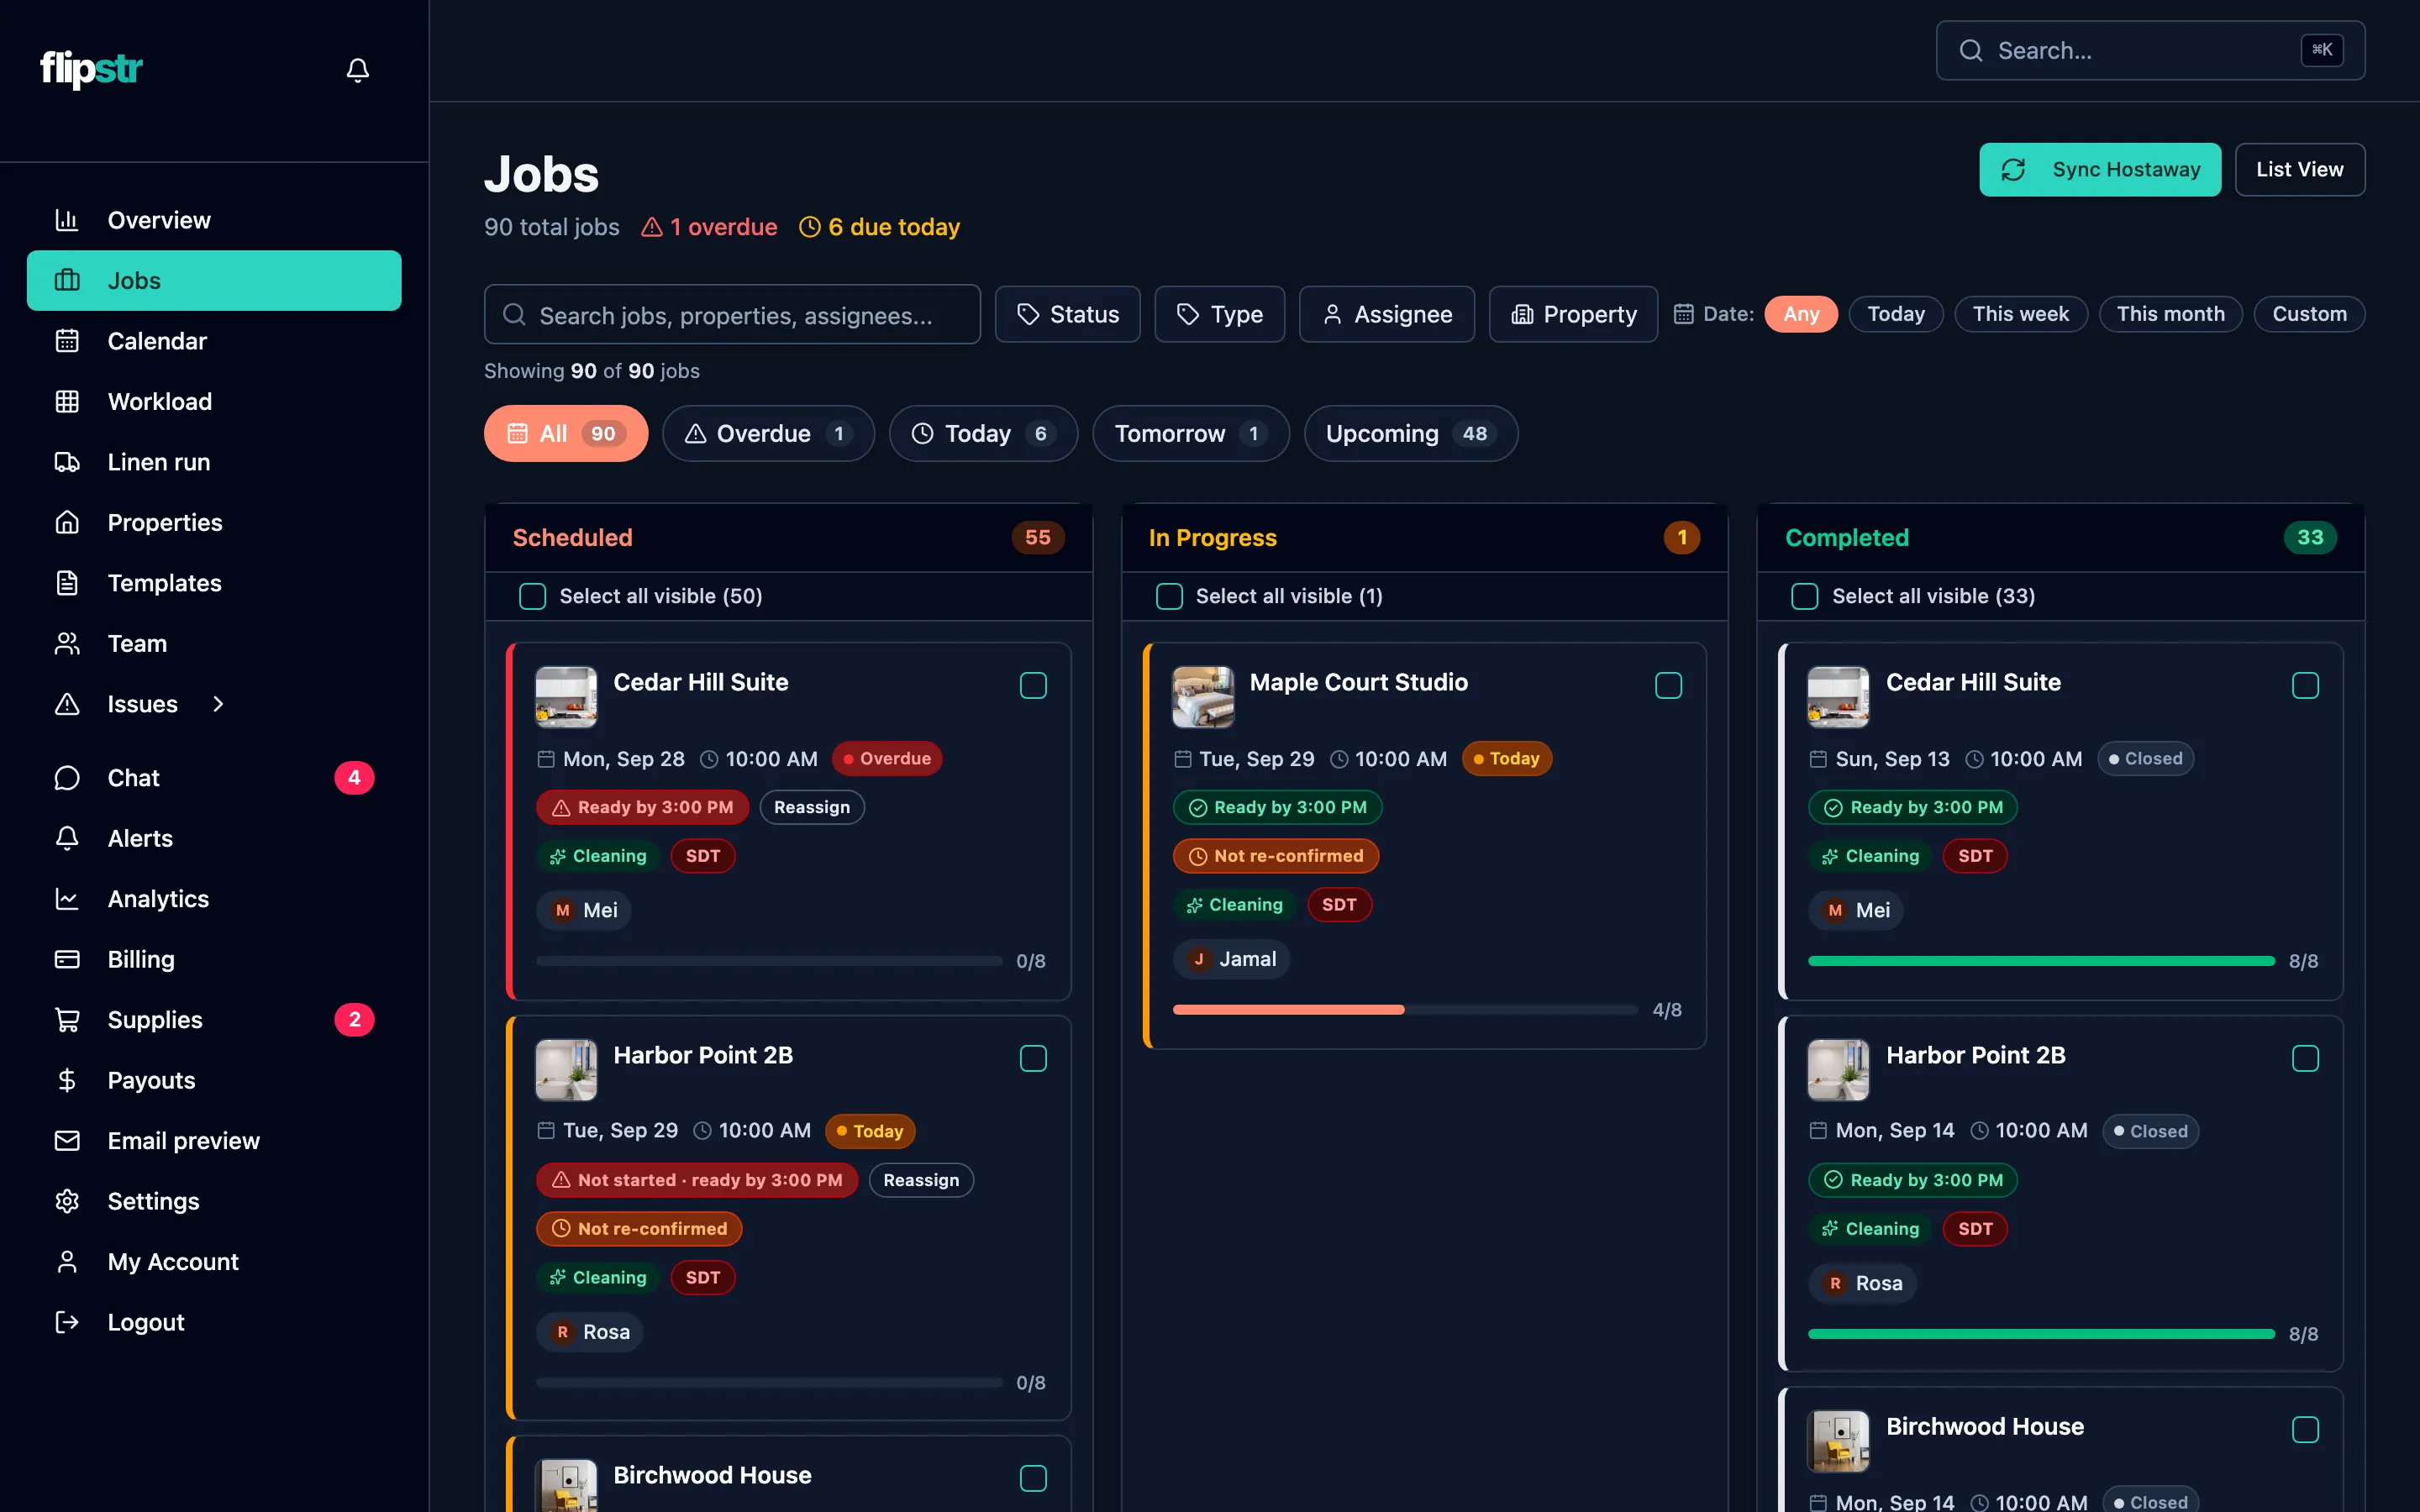
Task: Toggle Select all visible (33) in Completed
Action: [x=1805, y=596]
